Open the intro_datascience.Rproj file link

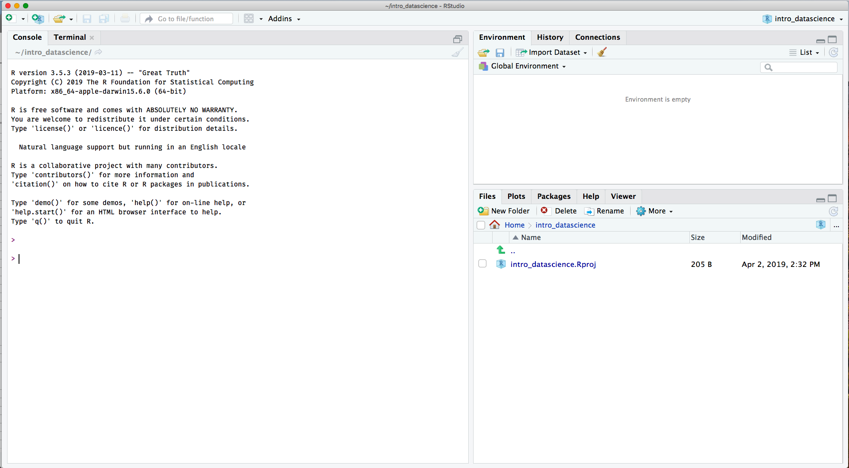pyautogui.click(x=553, y=264)
